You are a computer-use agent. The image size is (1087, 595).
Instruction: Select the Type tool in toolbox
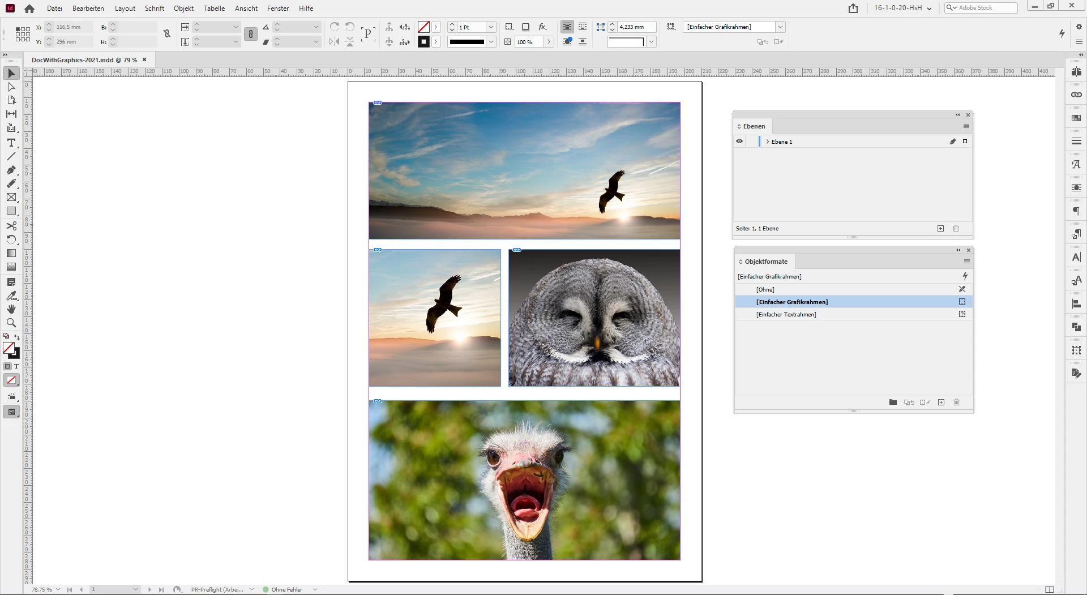point(11,143)
